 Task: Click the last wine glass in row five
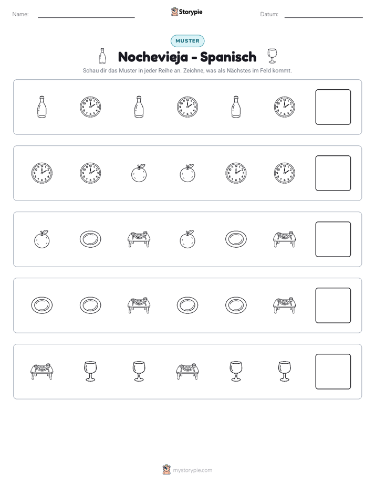click(285, 372)
